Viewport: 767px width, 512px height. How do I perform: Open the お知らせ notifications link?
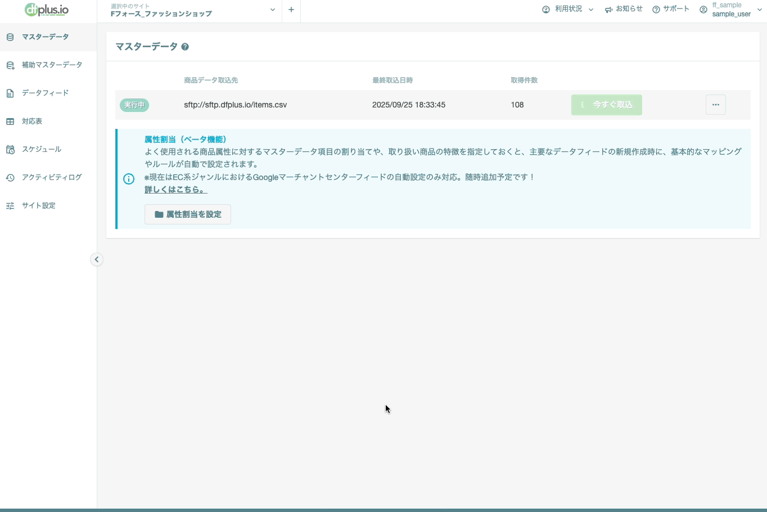pyautogui.click(x=624, y=10)
